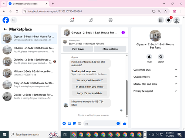Open the Miriam conversation

pyautogui.click(x=29, y=73)
